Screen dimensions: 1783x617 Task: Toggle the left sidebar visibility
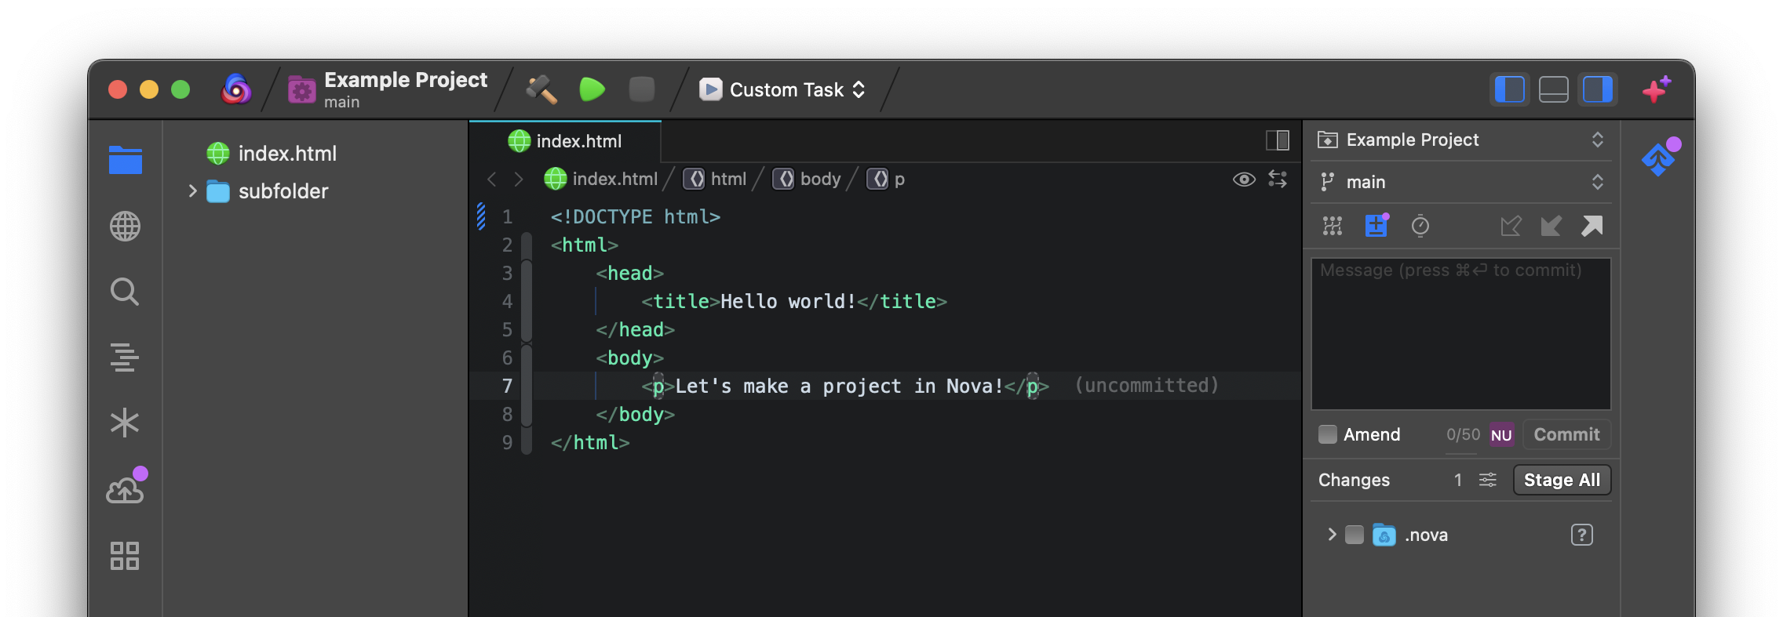coord(1510,89)
